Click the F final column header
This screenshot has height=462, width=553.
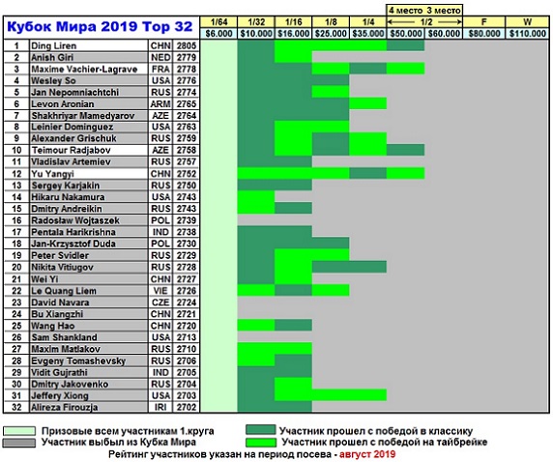pyautogui.click(x=483, y=22)
